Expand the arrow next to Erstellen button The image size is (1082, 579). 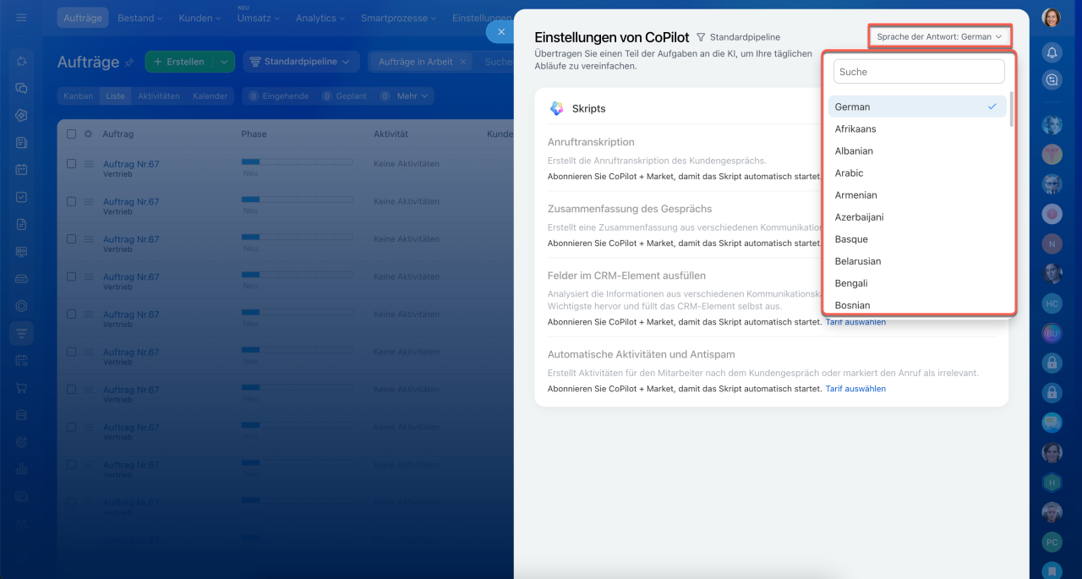pyautogui.click(x=223, y=62)
